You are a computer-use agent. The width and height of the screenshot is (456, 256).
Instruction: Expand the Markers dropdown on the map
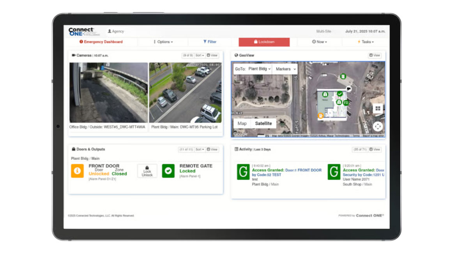pos(285,69)
